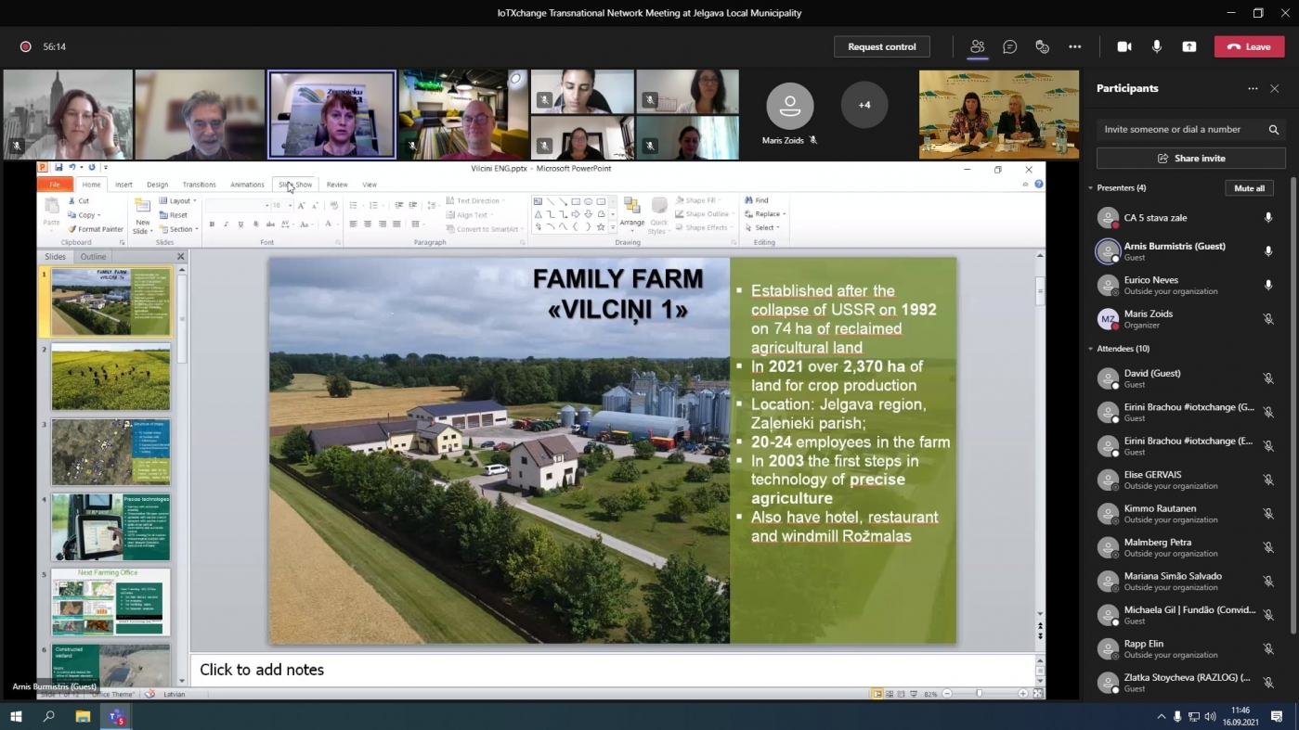
Task: Click the Request control button
Action: tap(881, 46)
